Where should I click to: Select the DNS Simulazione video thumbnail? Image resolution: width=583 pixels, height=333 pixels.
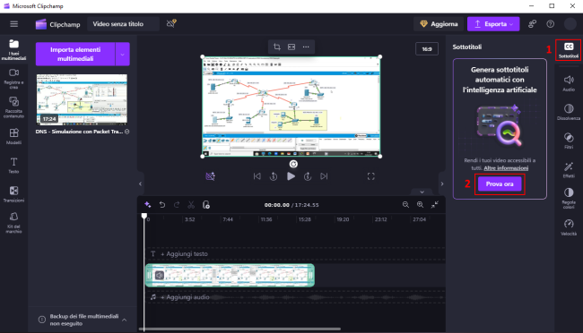tap(82, 99)
